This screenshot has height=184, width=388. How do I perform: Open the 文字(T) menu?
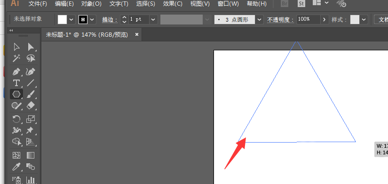click(x=119, y=4)
